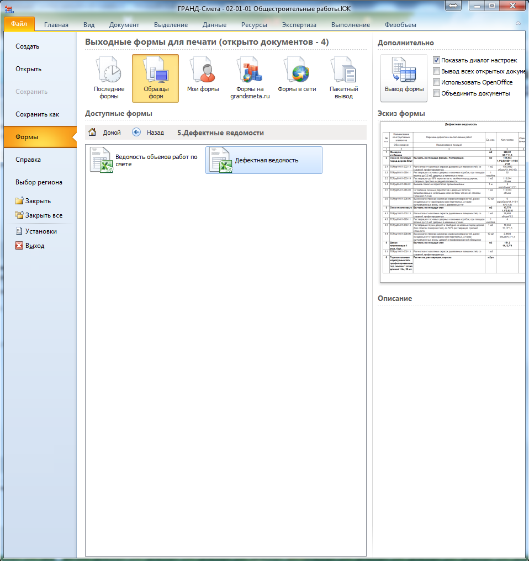This screenshot has height=561, width=529.
Task: Toggle Вывод всех открытых документов checkbox
Action: coord(436,71)
